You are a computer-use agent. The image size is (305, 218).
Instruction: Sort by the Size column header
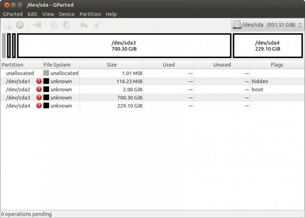tap(112, 65)
